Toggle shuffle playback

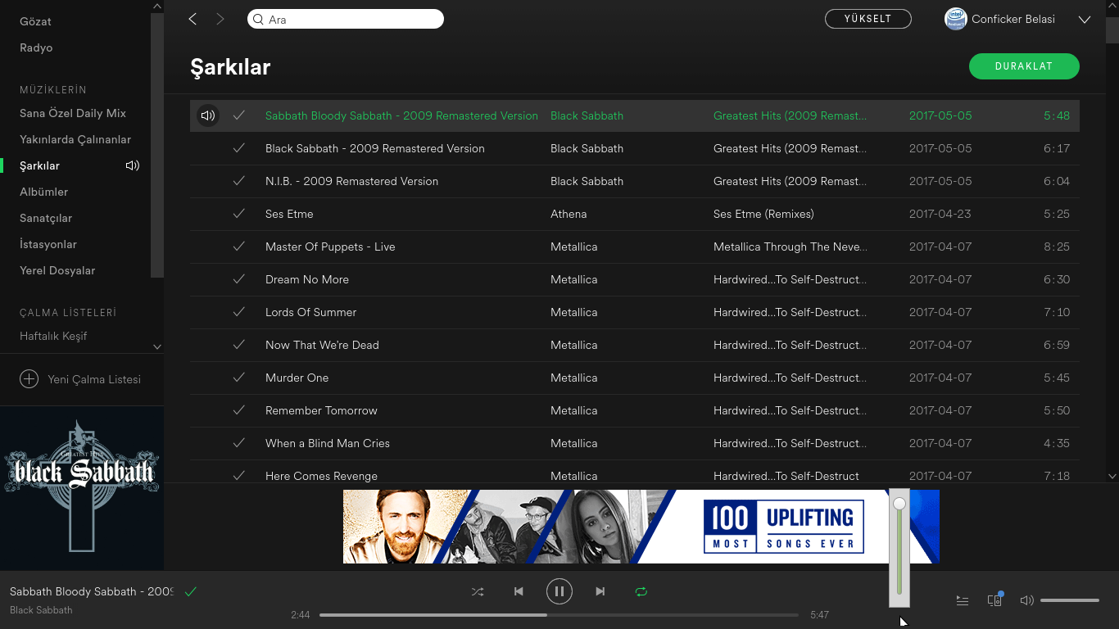click(478, 591)
